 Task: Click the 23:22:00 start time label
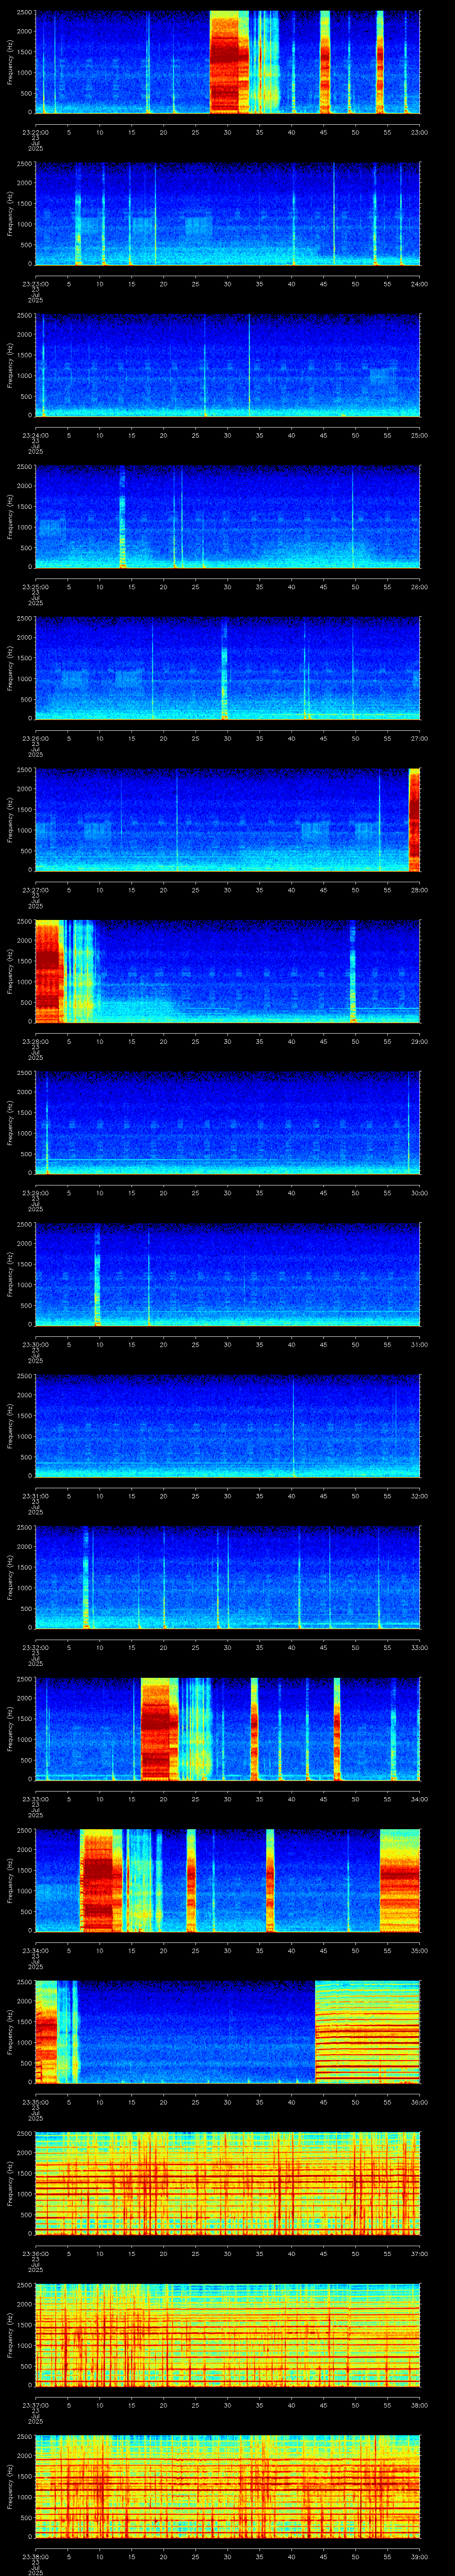pos(35,132)
